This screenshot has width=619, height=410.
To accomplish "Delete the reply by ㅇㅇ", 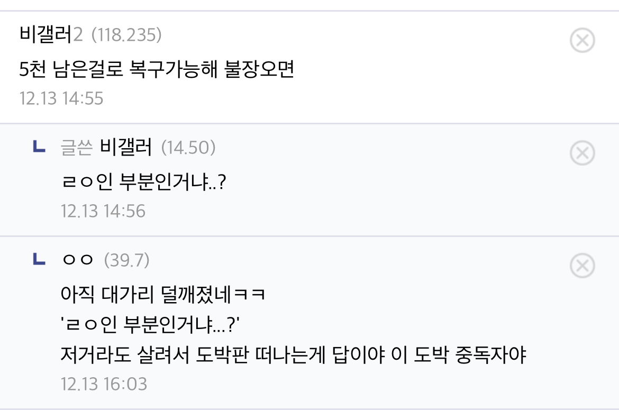I will tap(582, 266).
